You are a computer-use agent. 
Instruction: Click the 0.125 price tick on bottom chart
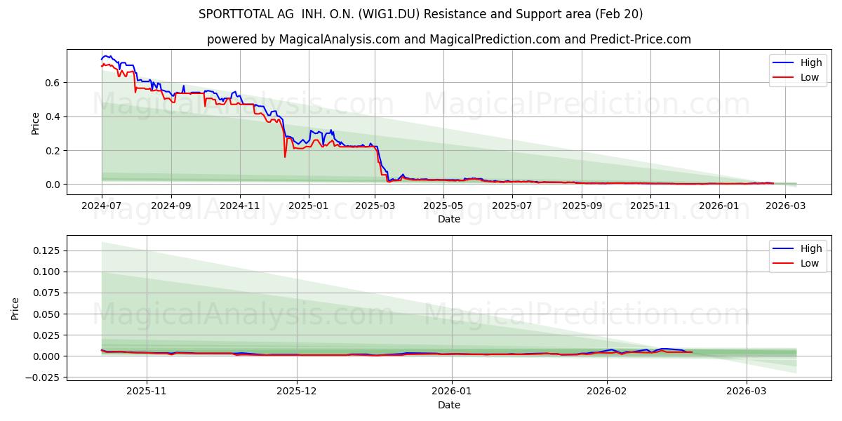(x=48, y=250)
